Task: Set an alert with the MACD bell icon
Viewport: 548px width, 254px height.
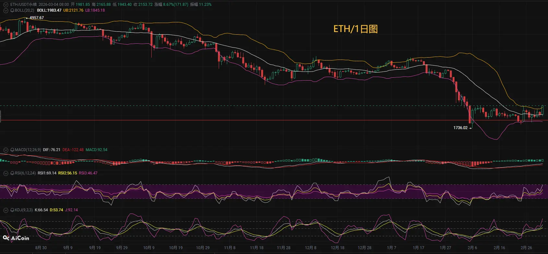Action: 12,150
